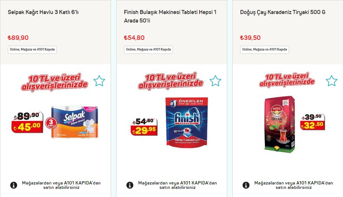Click the ₺39,50 price for Doğuş tea

click(250, 38)
